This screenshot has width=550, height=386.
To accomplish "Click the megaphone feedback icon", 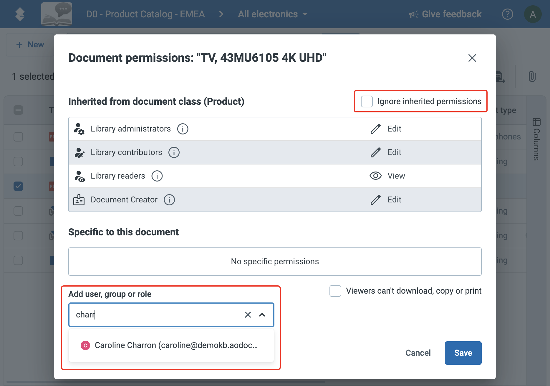I will 414,14.
